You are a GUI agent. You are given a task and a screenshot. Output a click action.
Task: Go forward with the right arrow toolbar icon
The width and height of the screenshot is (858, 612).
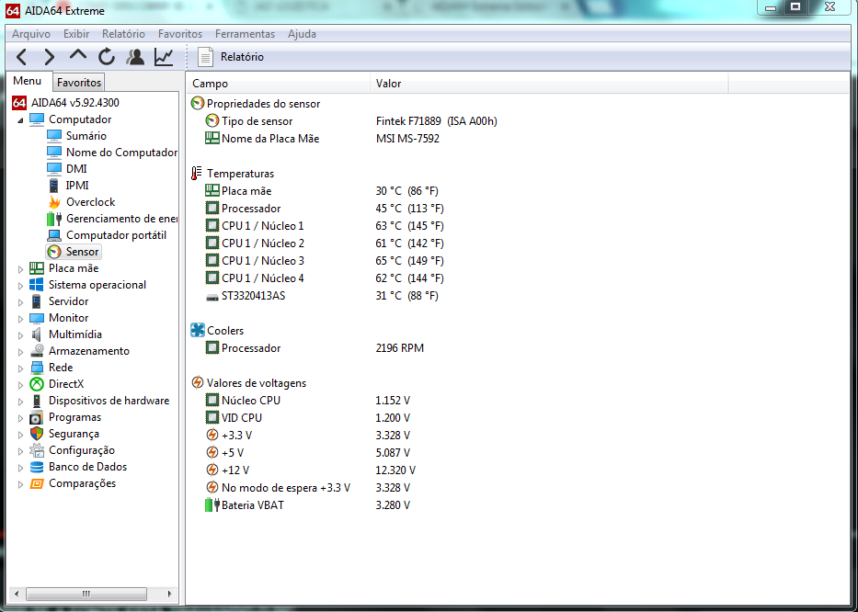50,57
